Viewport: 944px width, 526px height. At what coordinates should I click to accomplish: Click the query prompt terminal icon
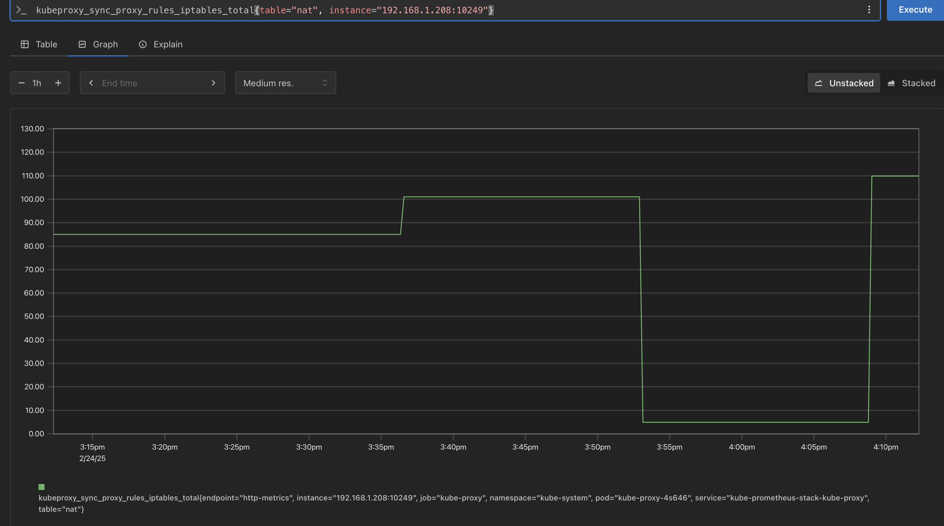(x=21, y=10)
